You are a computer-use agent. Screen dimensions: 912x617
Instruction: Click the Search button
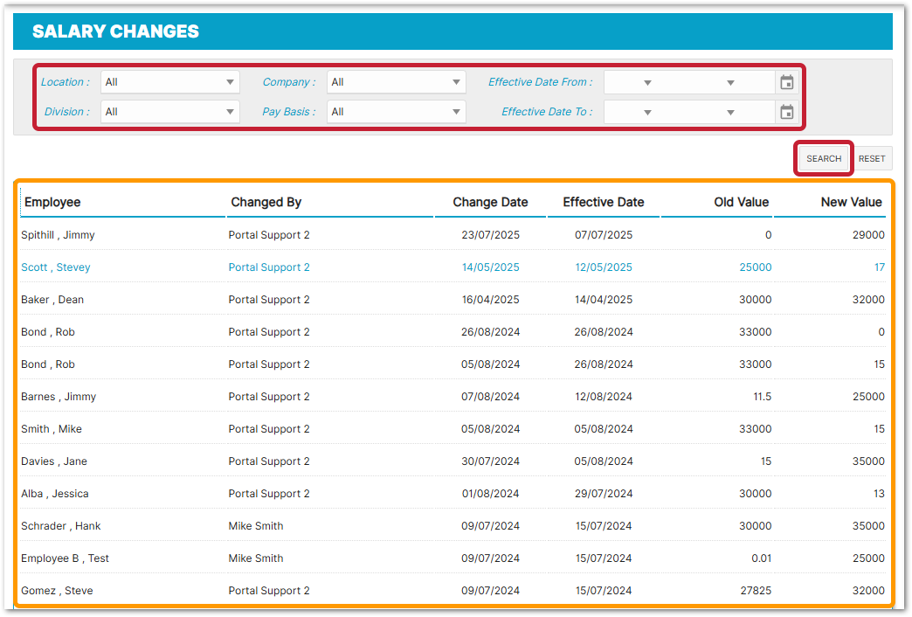(823, 159)
